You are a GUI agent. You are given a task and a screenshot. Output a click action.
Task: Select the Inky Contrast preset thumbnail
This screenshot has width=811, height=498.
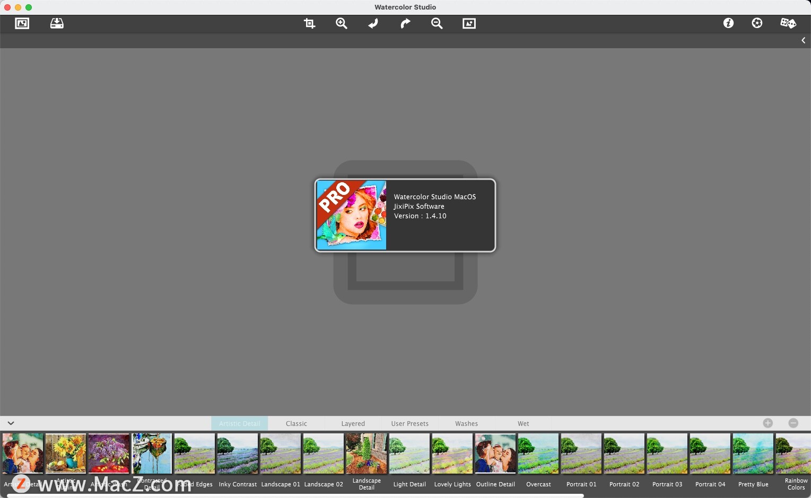pos(238,453)
